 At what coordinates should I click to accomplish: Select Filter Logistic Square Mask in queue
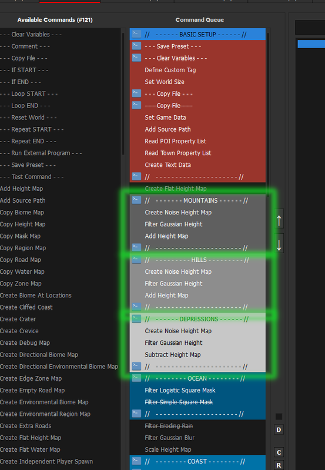click(x=197, y=390)
